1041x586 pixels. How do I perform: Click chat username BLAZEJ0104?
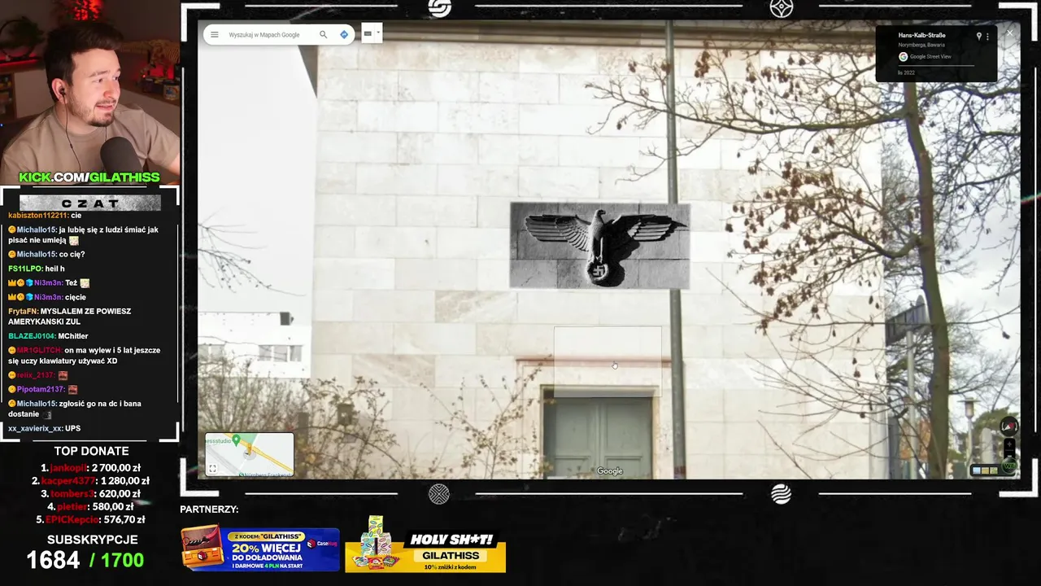pyautogui.click(x=31, y=336)
